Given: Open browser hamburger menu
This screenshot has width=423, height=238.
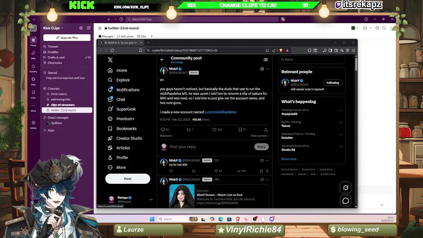Looking at the screenshot, I should pos(353,50).
